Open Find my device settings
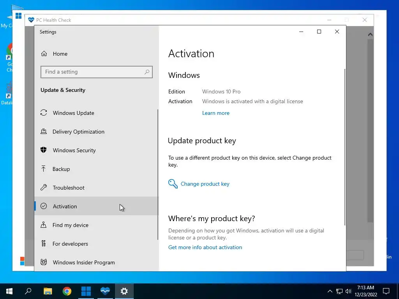This screenshot has height=299, width=399. tap(96, 225)
